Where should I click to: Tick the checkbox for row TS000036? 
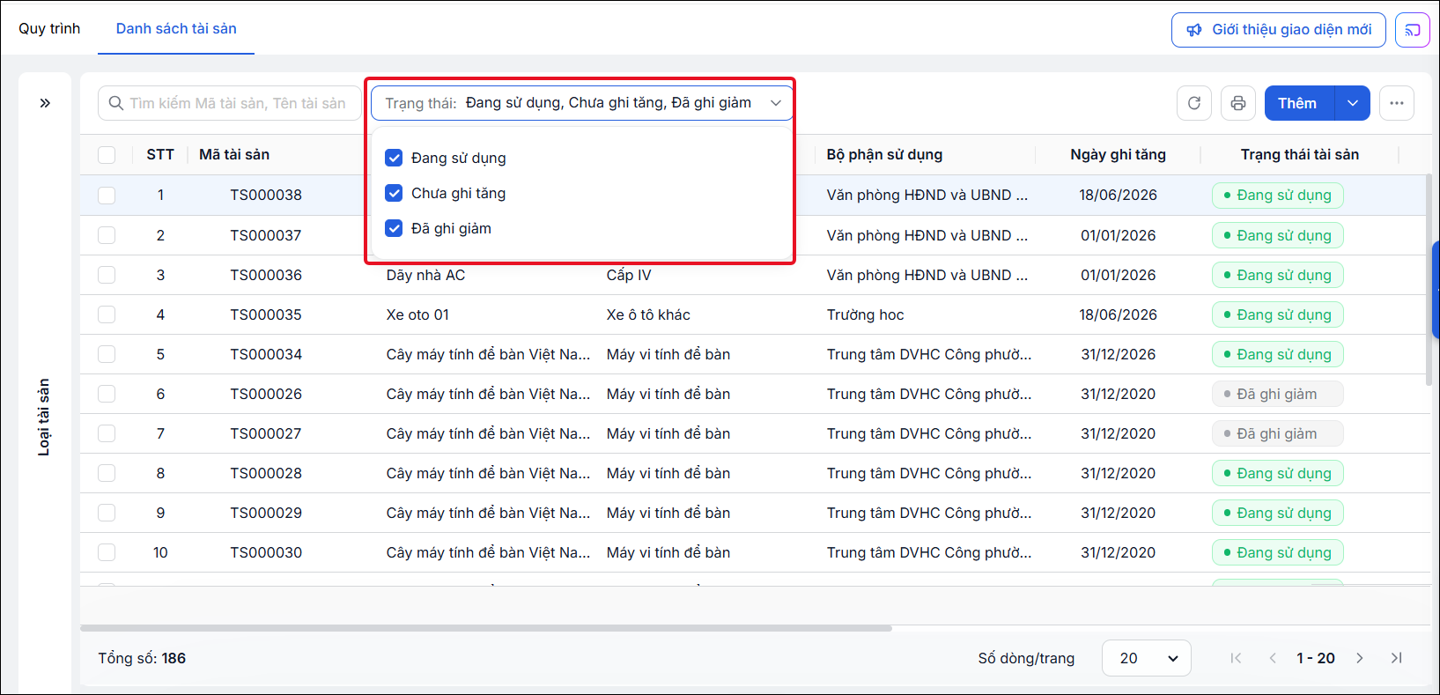(x=107, y=275)
